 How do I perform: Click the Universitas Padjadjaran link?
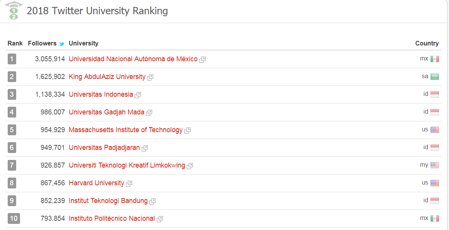point(104,148)
